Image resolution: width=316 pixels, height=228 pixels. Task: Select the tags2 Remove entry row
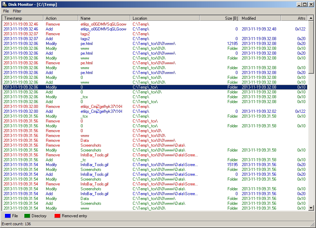point(155,34)
